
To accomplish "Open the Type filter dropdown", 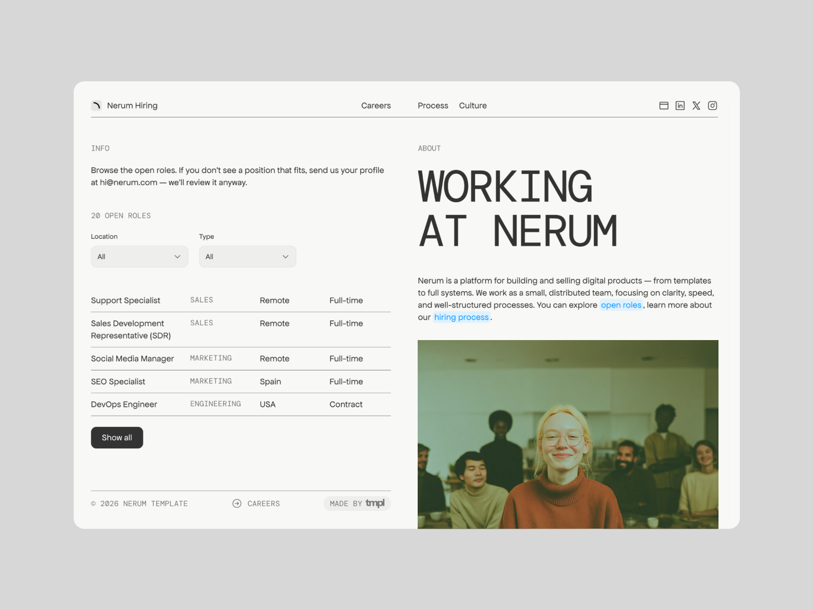I will (247, 257).
